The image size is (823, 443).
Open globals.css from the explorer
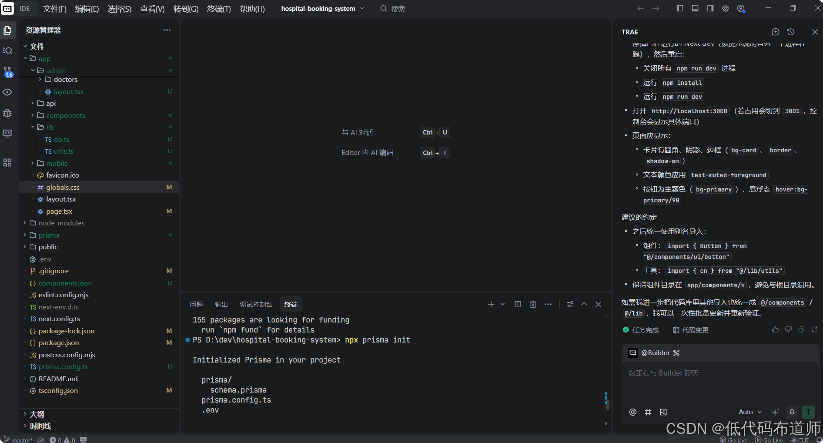point(63,187)
